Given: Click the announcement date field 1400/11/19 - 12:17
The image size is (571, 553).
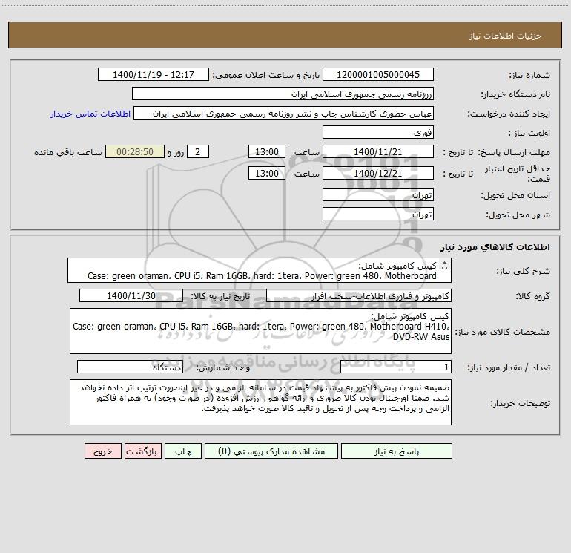Looking at the screenshot, I should 154,74.
